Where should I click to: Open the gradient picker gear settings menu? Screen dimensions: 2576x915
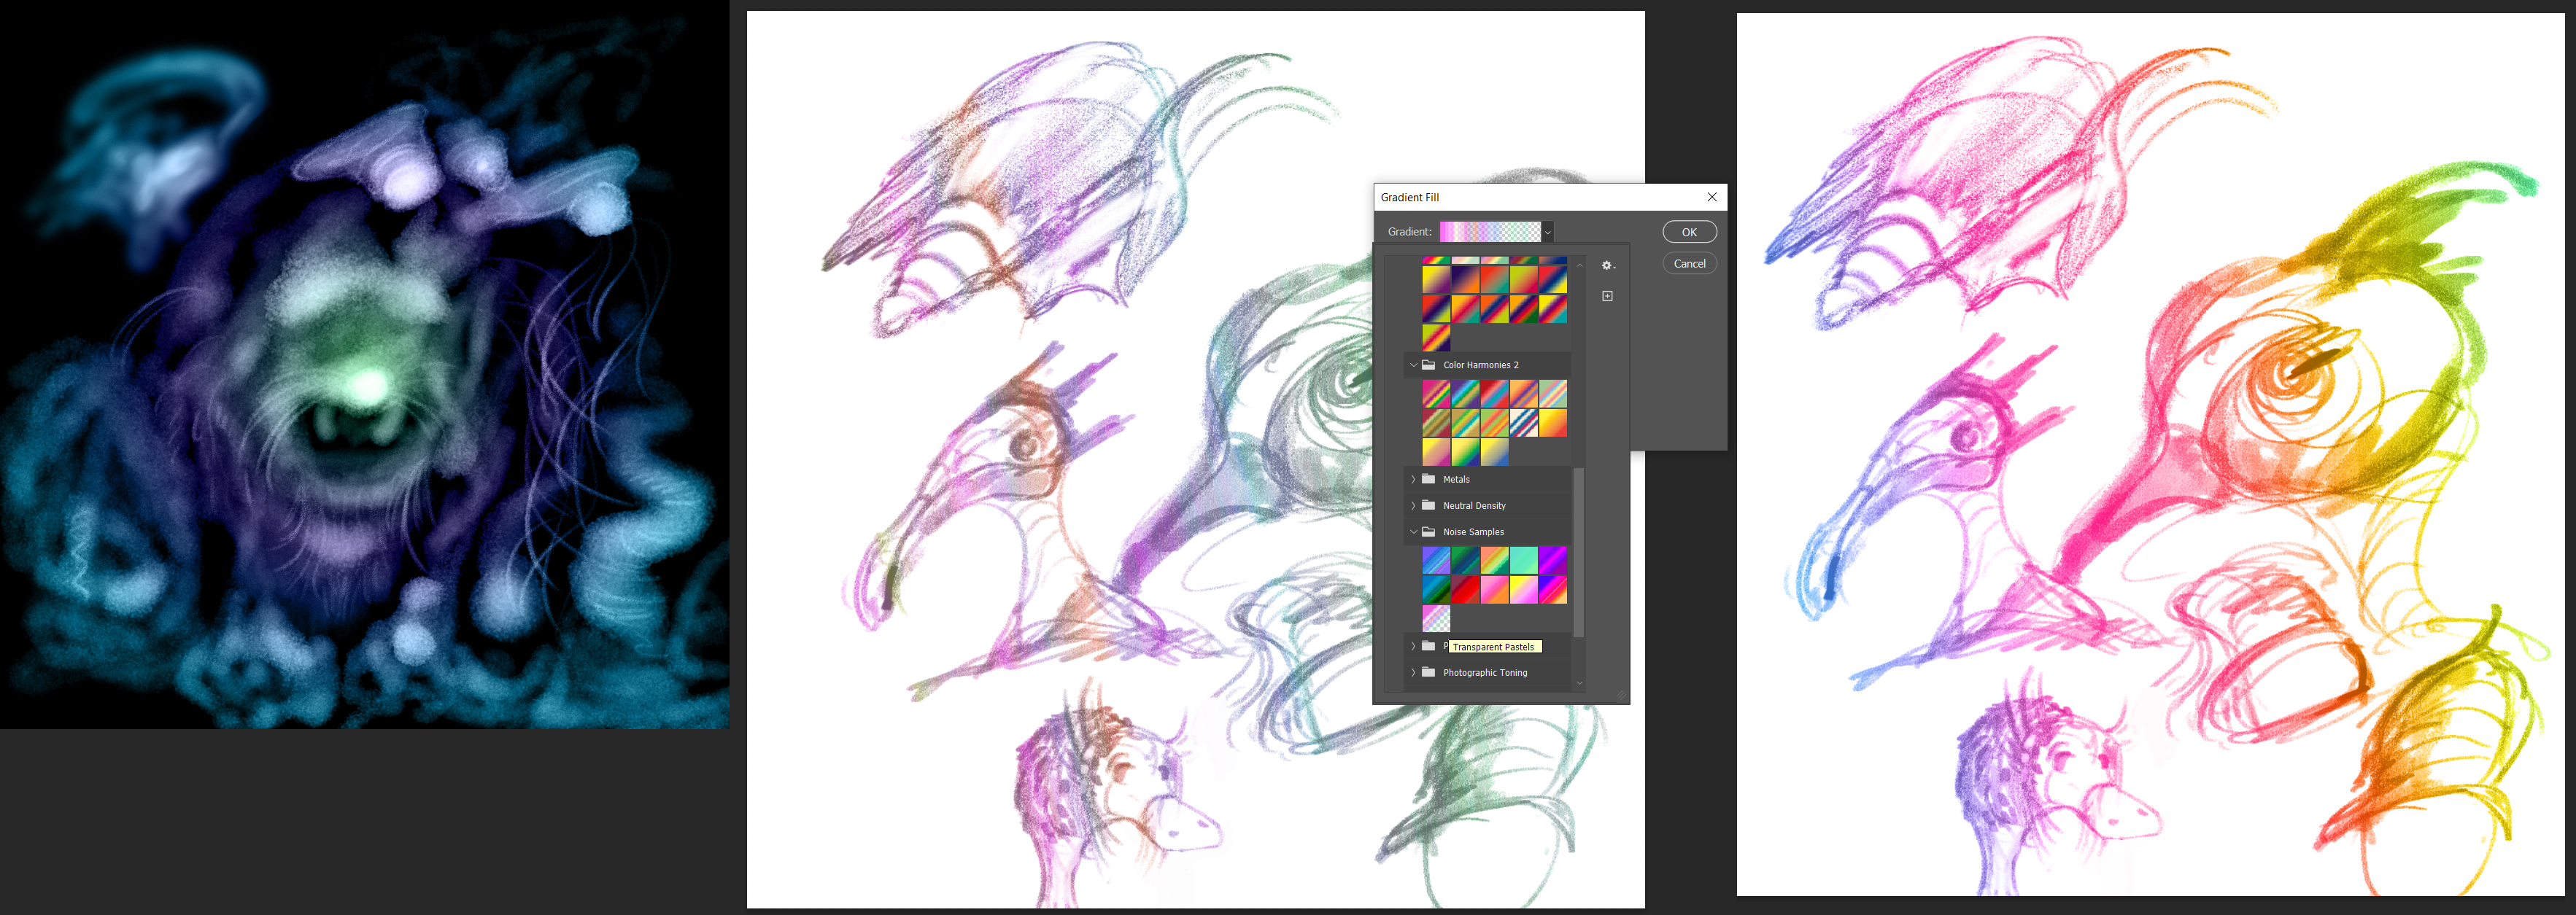(1607, 265)
